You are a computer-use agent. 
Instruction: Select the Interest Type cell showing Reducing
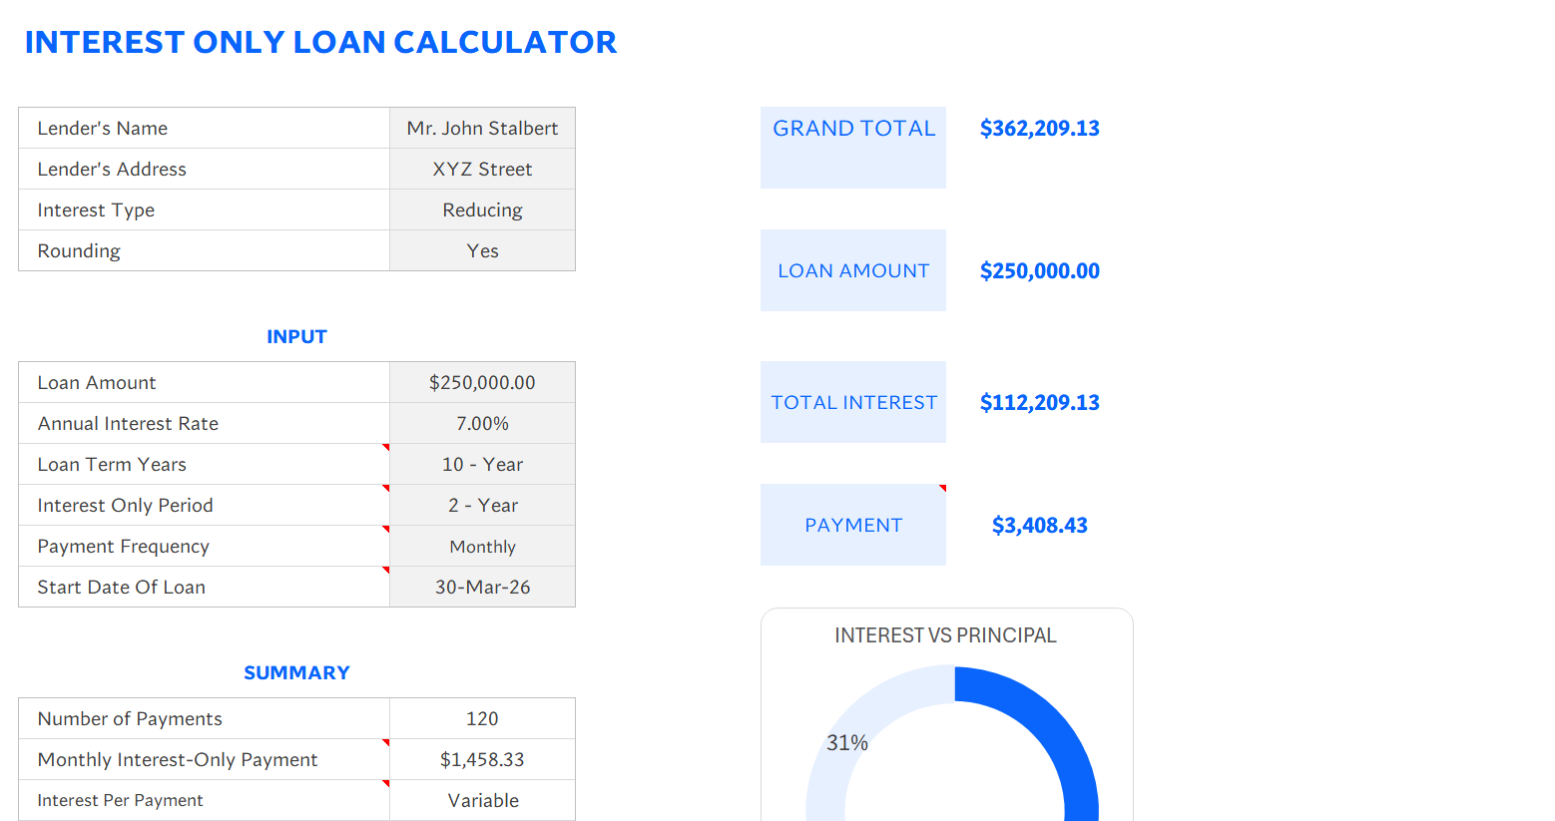(x=482, y=209)
